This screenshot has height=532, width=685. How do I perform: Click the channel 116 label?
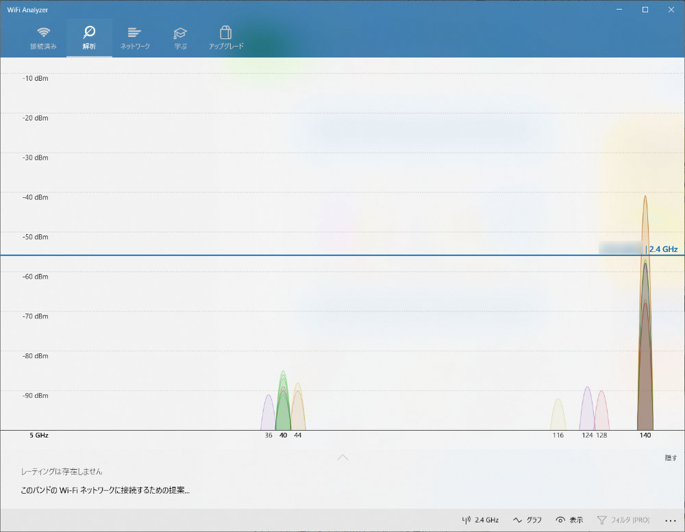coord(558,435)
